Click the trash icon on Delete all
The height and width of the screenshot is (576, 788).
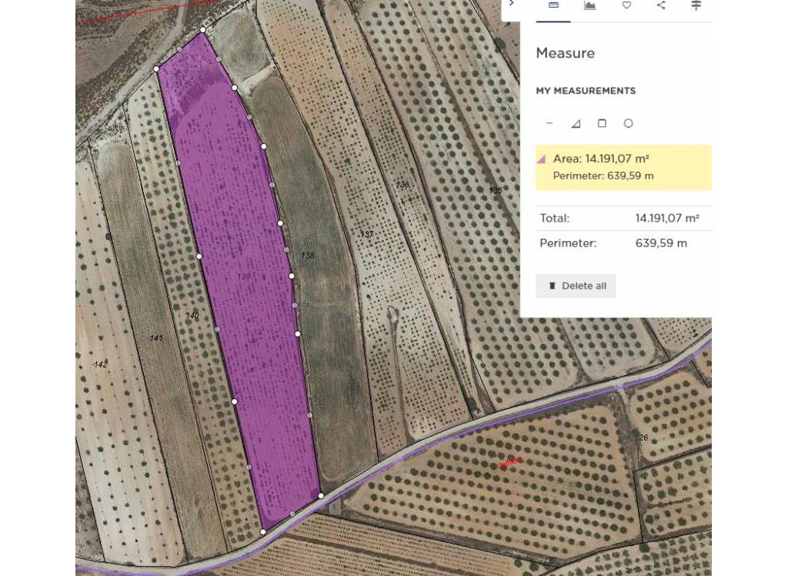point(552,286)
